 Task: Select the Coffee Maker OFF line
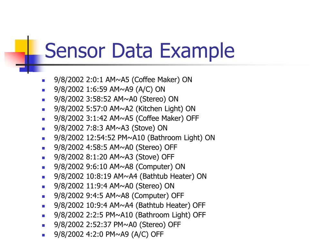tap(126, 118)
